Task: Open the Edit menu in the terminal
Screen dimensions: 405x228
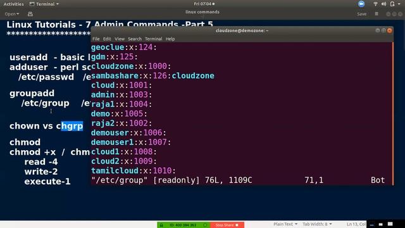Action: [107, 39]
